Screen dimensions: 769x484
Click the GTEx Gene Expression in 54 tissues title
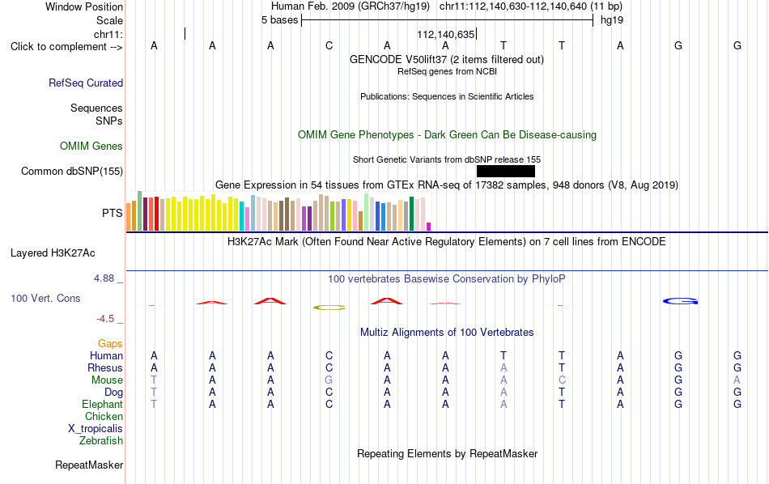[447, 185]
